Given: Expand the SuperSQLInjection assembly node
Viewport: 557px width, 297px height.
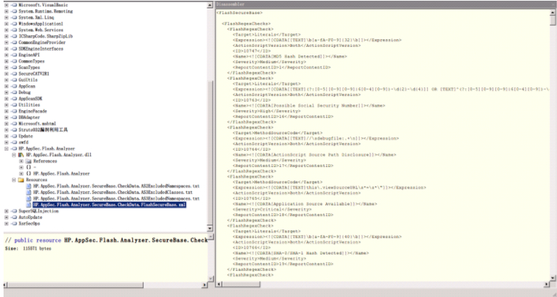Looking at the screenshot, I should coord(6,211).
